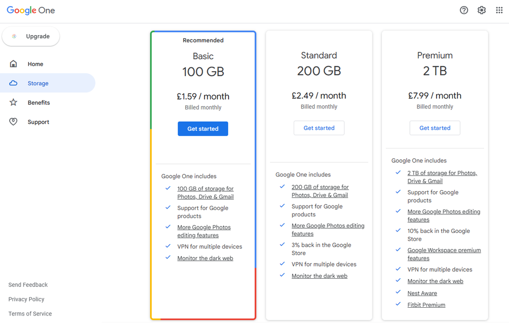Image resolution: width=509 pixels, height=323 pixels.
Task: Open the Settings gear icon
Action: [x=482, y=10]
